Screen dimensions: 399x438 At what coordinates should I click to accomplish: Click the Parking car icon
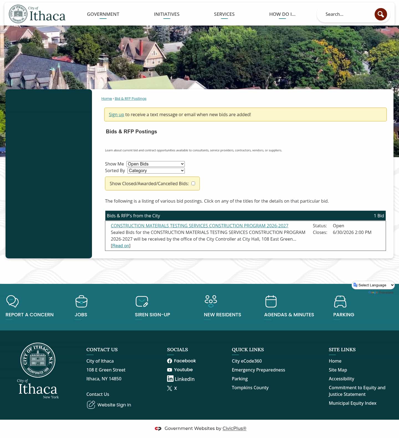pyautogui.click(x=340, y=301)
